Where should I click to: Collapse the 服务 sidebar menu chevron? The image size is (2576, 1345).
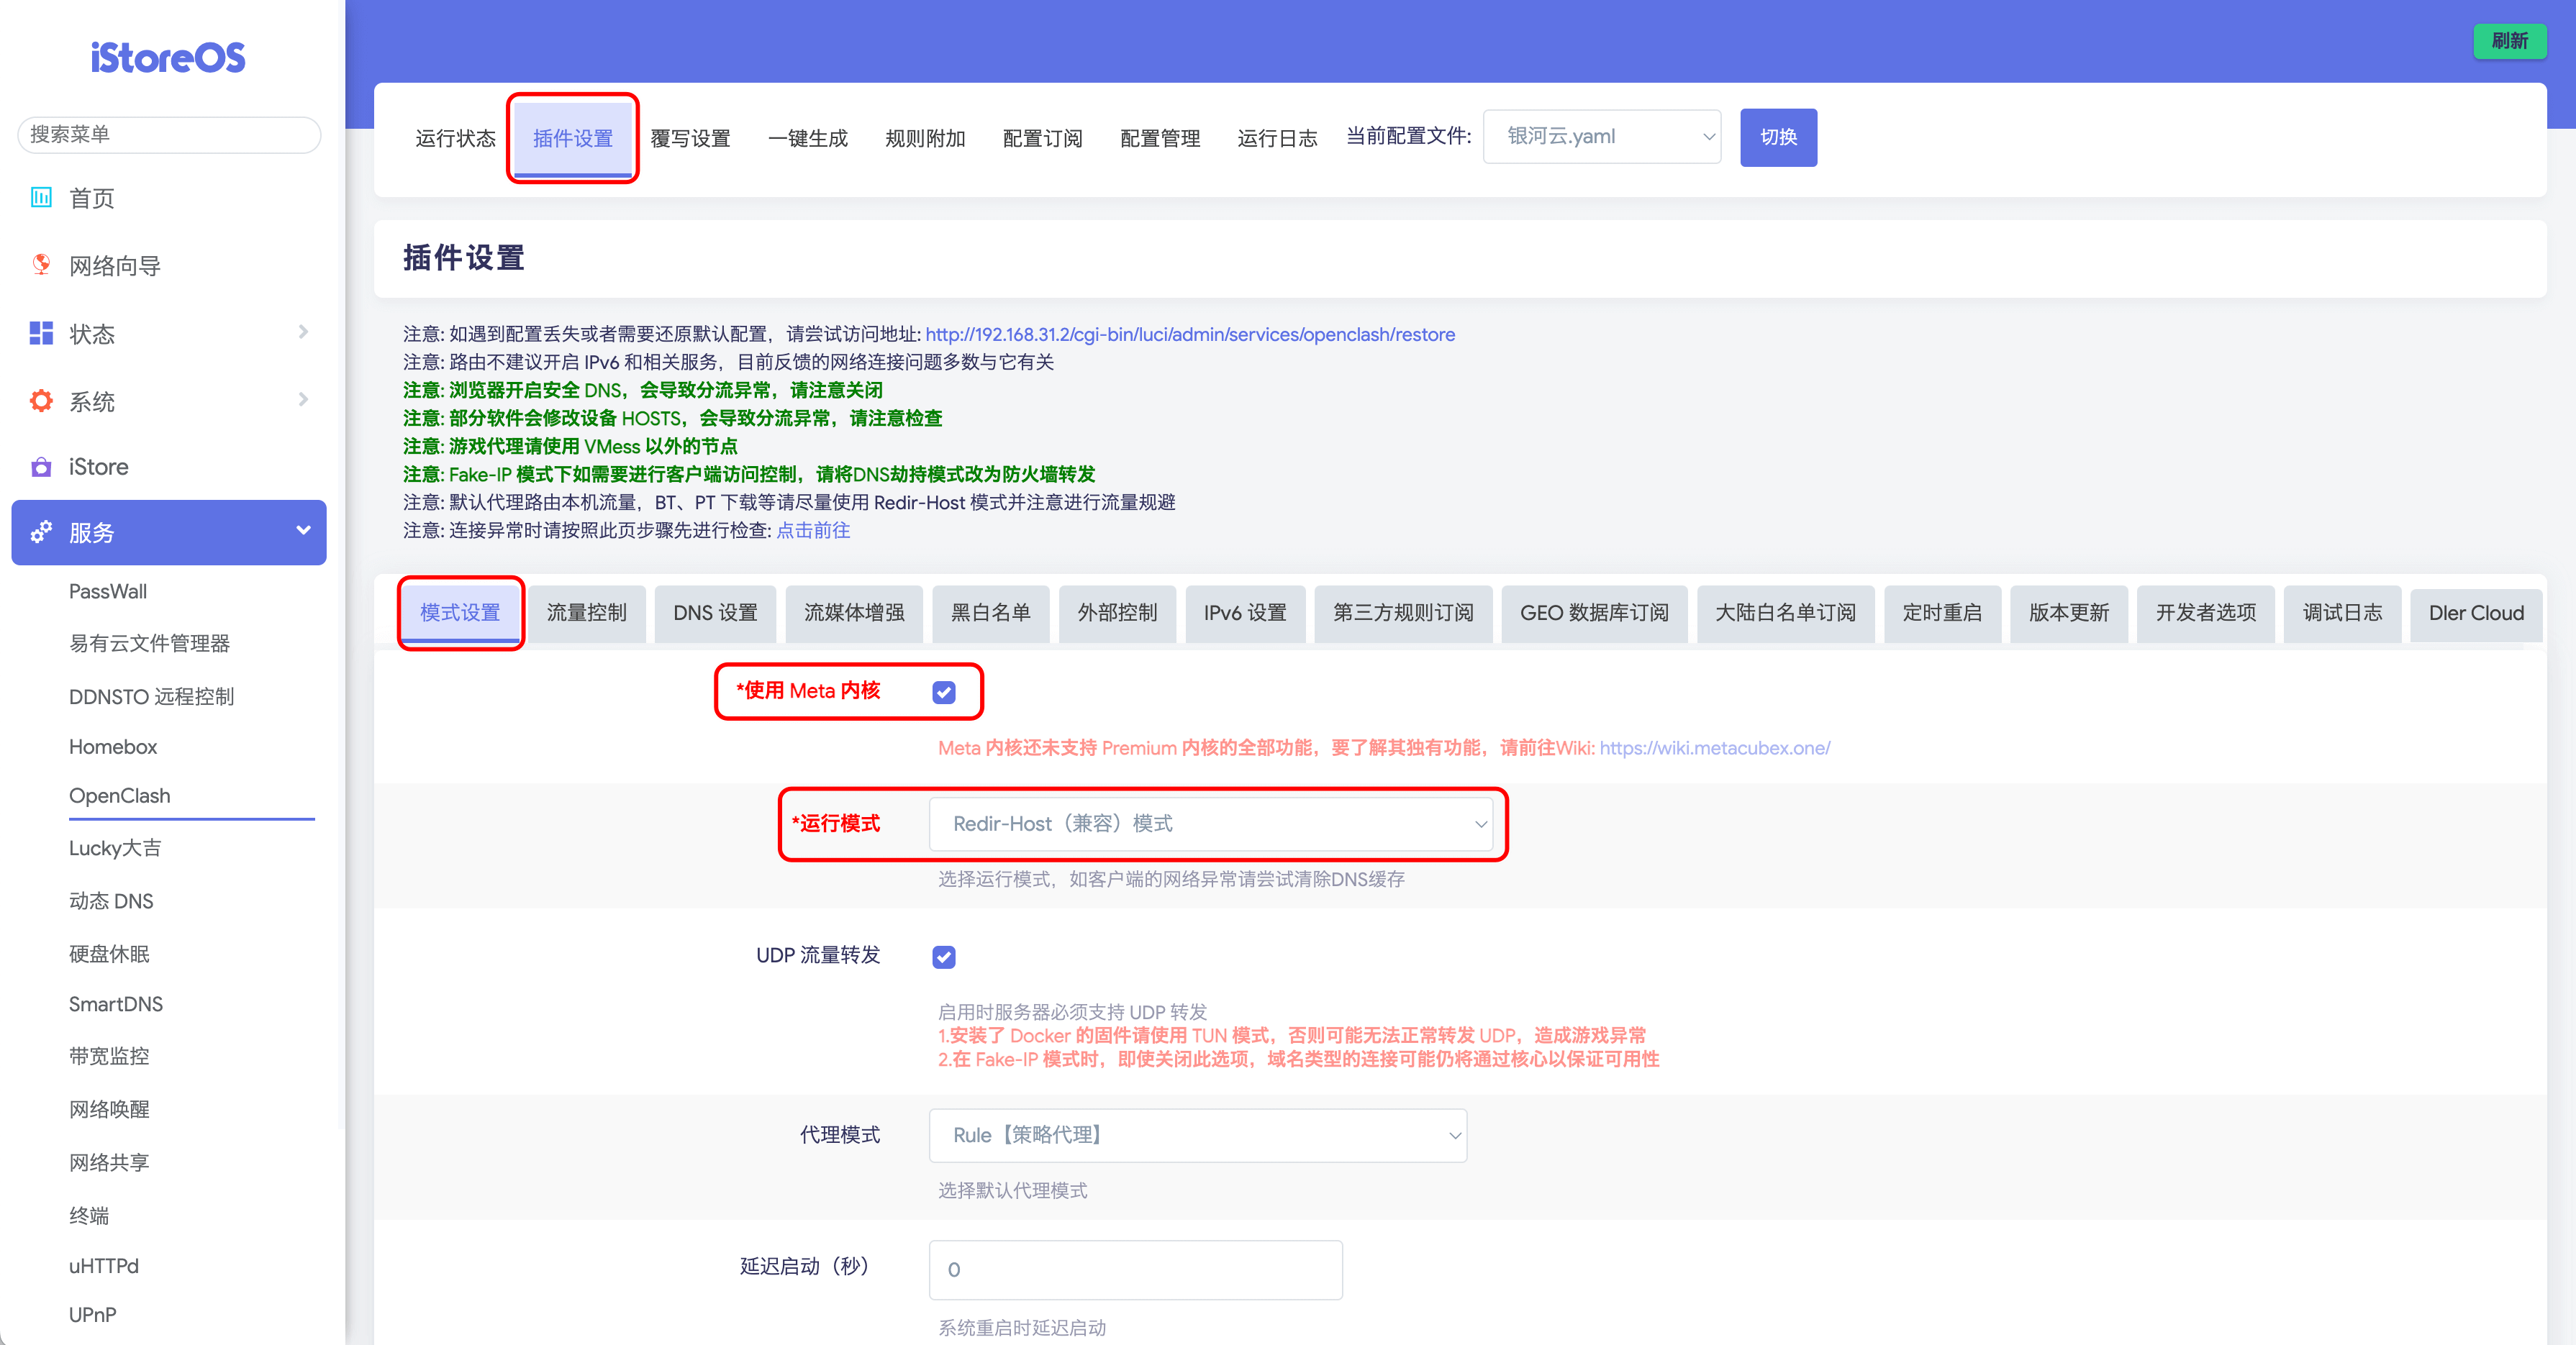pos(303,531)
